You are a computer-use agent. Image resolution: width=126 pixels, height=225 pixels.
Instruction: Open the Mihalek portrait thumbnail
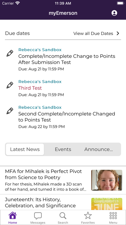click(107, 180)
